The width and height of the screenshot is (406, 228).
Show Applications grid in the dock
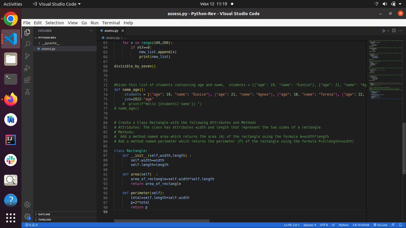pyautogui.click(x=10, y=218)
